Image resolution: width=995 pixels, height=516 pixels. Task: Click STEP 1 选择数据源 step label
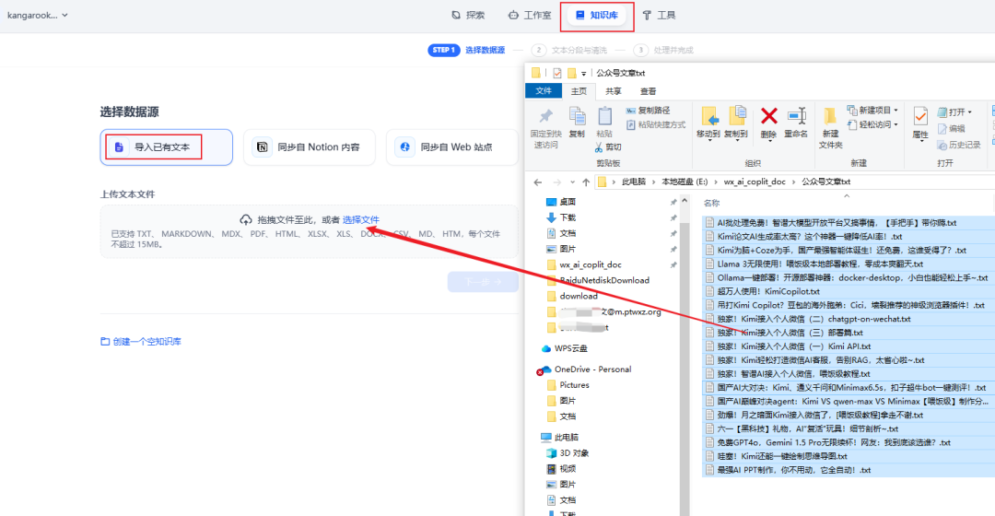point(466,50)
